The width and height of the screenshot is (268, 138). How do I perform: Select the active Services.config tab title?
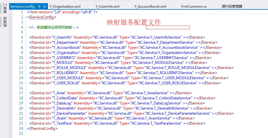(22, 7)
